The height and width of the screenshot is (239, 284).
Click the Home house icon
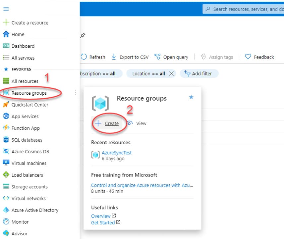[x=6, y=34]
